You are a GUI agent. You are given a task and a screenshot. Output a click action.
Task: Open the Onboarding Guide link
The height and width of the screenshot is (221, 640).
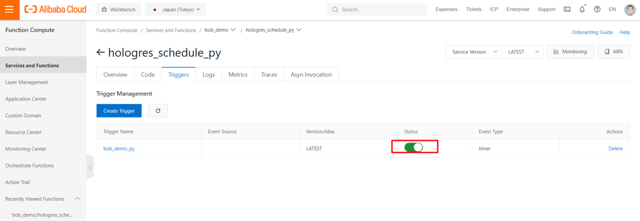592,32
